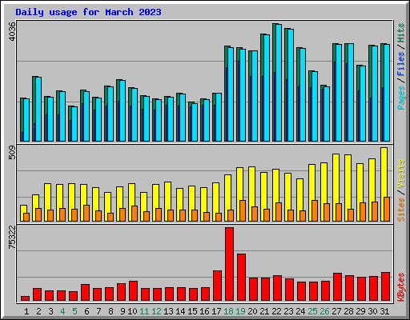Click the 4036 axis value label
This screenshot has height=320, width=410.
tap(12, 31)
